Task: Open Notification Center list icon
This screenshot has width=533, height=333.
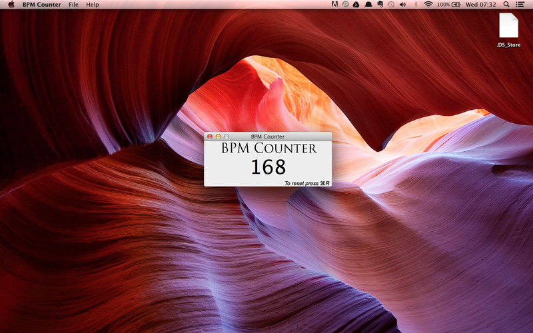Action: tap(520, 5)
